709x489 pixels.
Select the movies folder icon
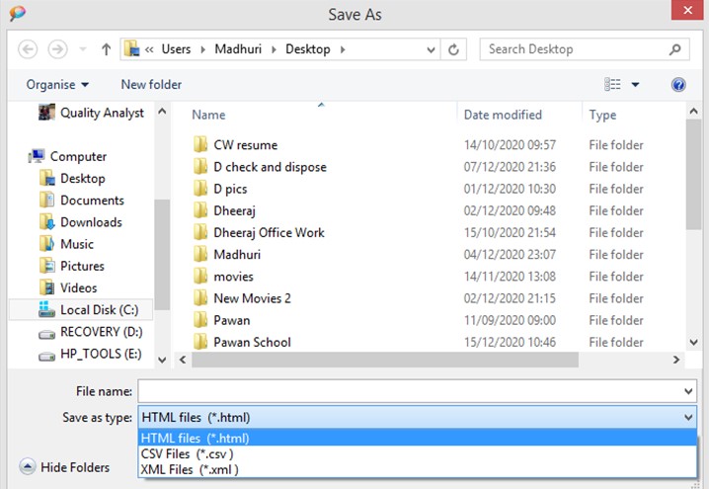tap(200, 277)
